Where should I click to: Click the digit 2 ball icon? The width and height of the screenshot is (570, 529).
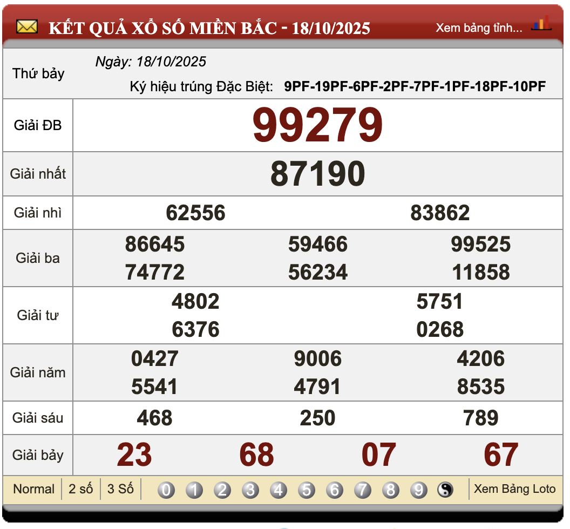pyautogui.click(x=222, y=490)
